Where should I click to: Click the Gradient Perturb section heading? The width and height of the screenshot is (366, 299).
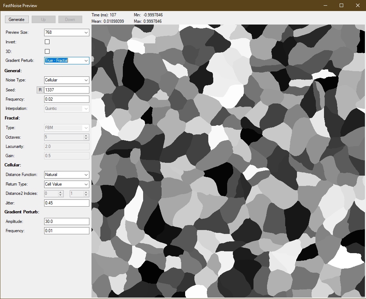pos(22,212)
